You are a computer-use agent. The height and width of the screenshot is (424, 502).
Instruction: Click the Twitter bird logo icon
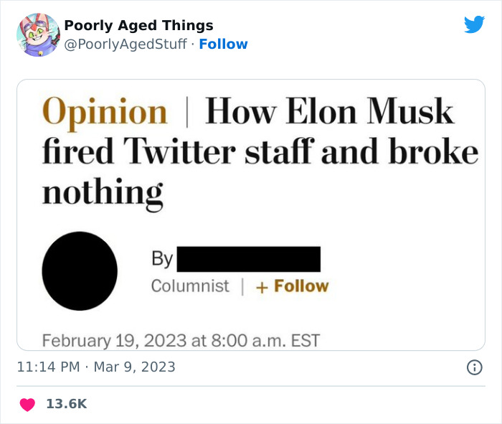tap(474, 25)
